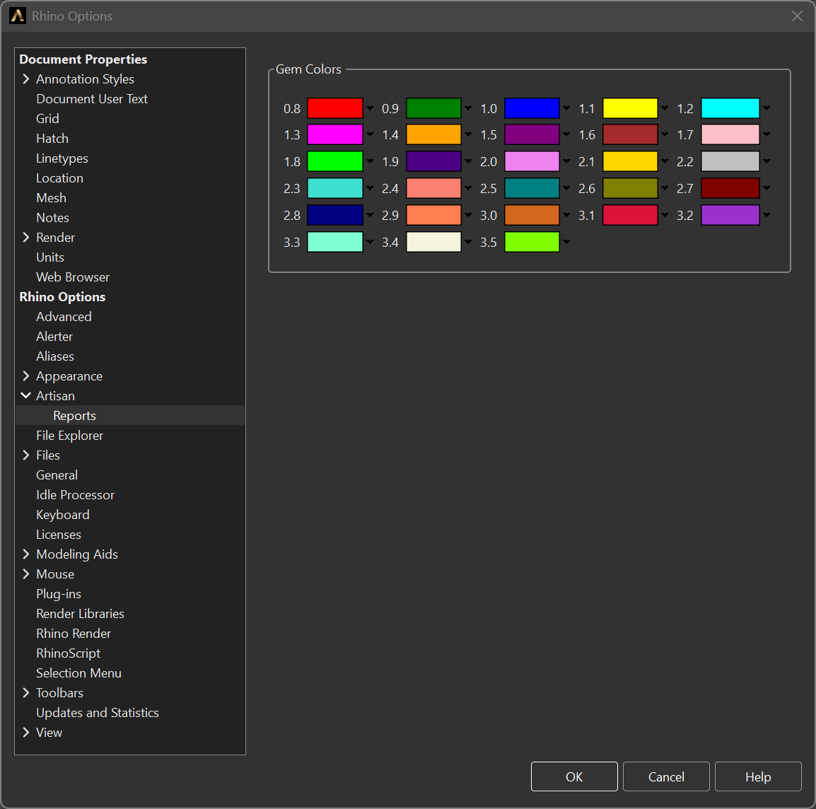Screen dimensions: 816x809
Task: Choose the indigo swatch for 1.9
Action: point(433,161)
